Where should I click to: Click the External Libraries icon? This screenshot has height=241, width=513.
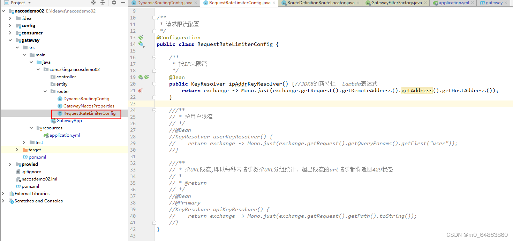pos(11,194)
